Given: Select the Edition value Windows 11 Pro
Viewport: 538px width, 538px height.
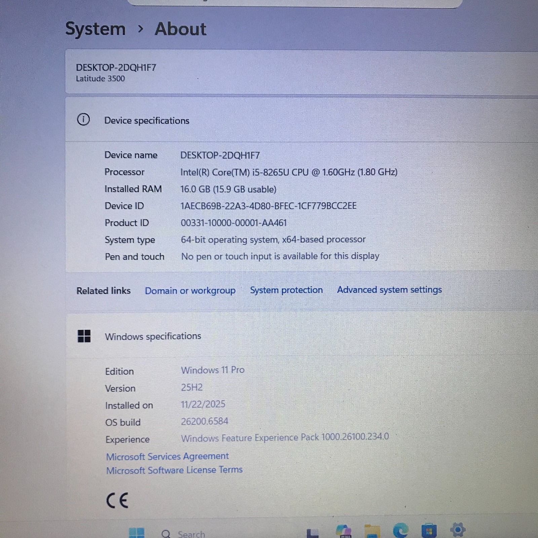Looking at the screenshot, I should [213, 370].
